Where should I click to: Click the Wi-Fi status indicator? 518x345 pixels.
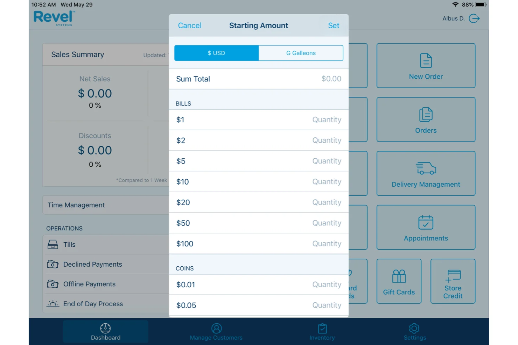click(x=455, y=5)
